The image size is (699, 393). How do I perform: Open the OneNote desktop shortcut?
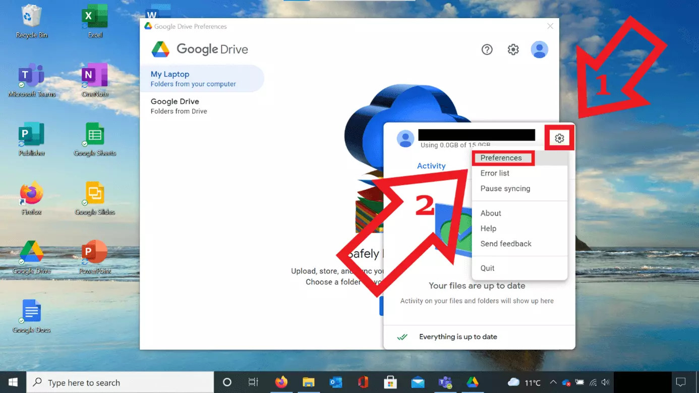95,81
